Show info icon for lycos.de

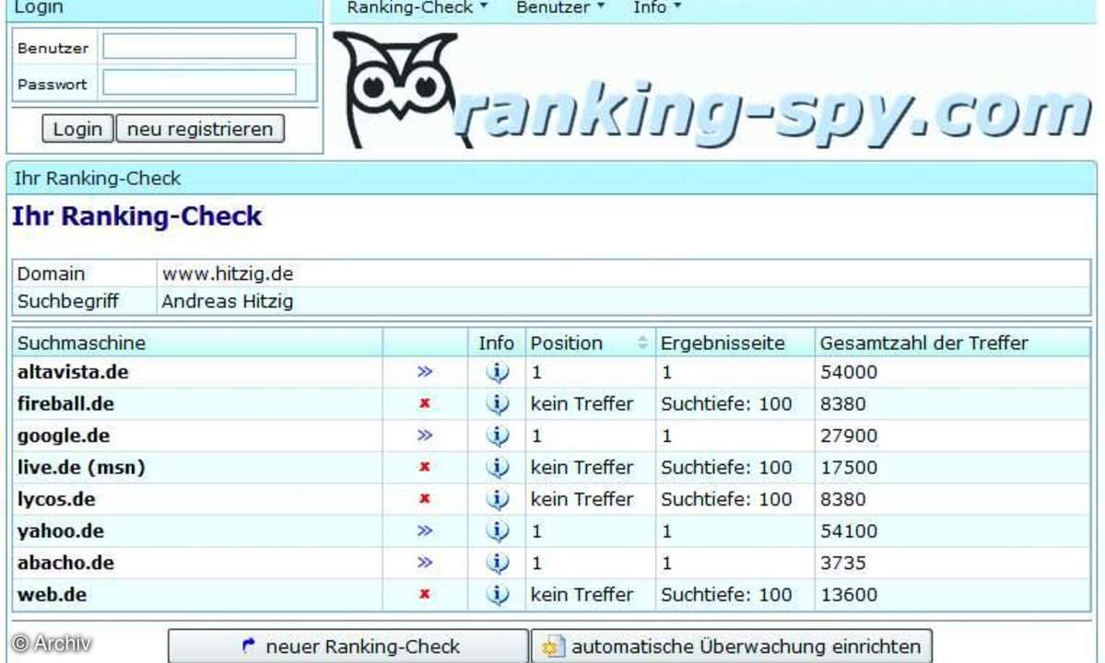pos(498,498)
